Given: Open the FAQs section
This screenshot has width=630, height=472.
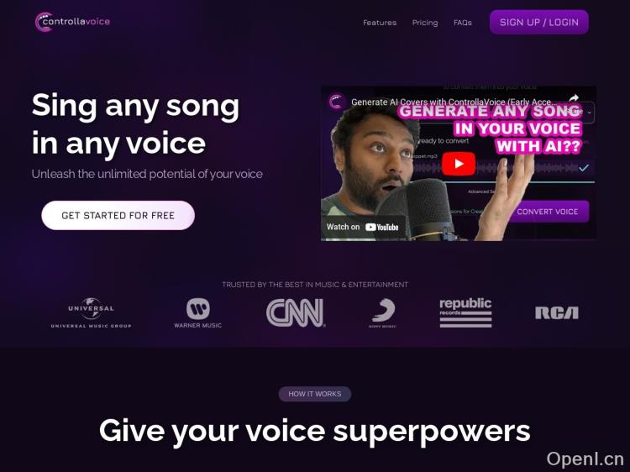Looking at the screenshot, I should coord(463,23).
